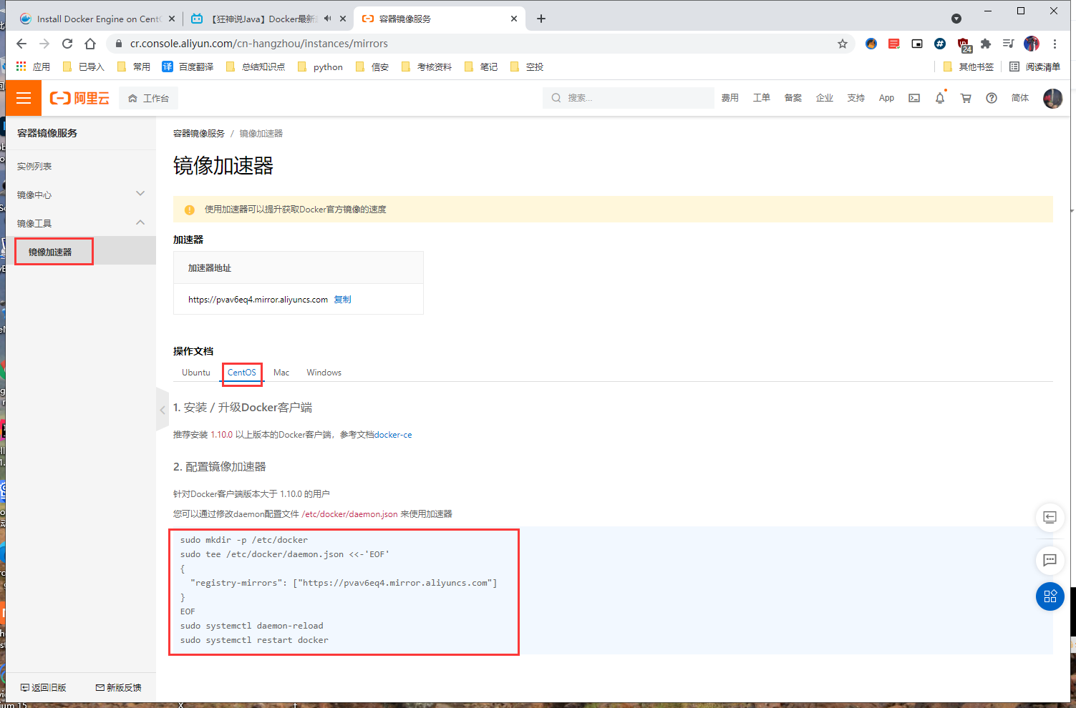Switch to Mac tab

click(x=281, y=373)
